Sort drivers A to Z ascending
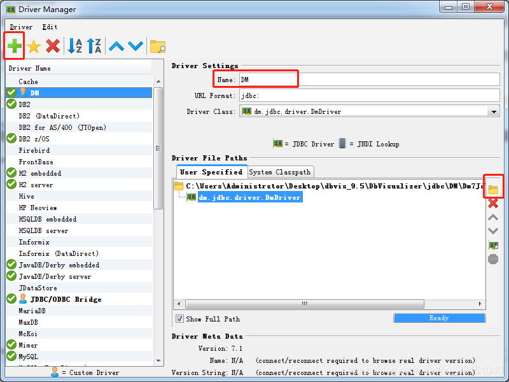This screenshot has height=382, width=509. pyautogui.click(x=74, y=46)
